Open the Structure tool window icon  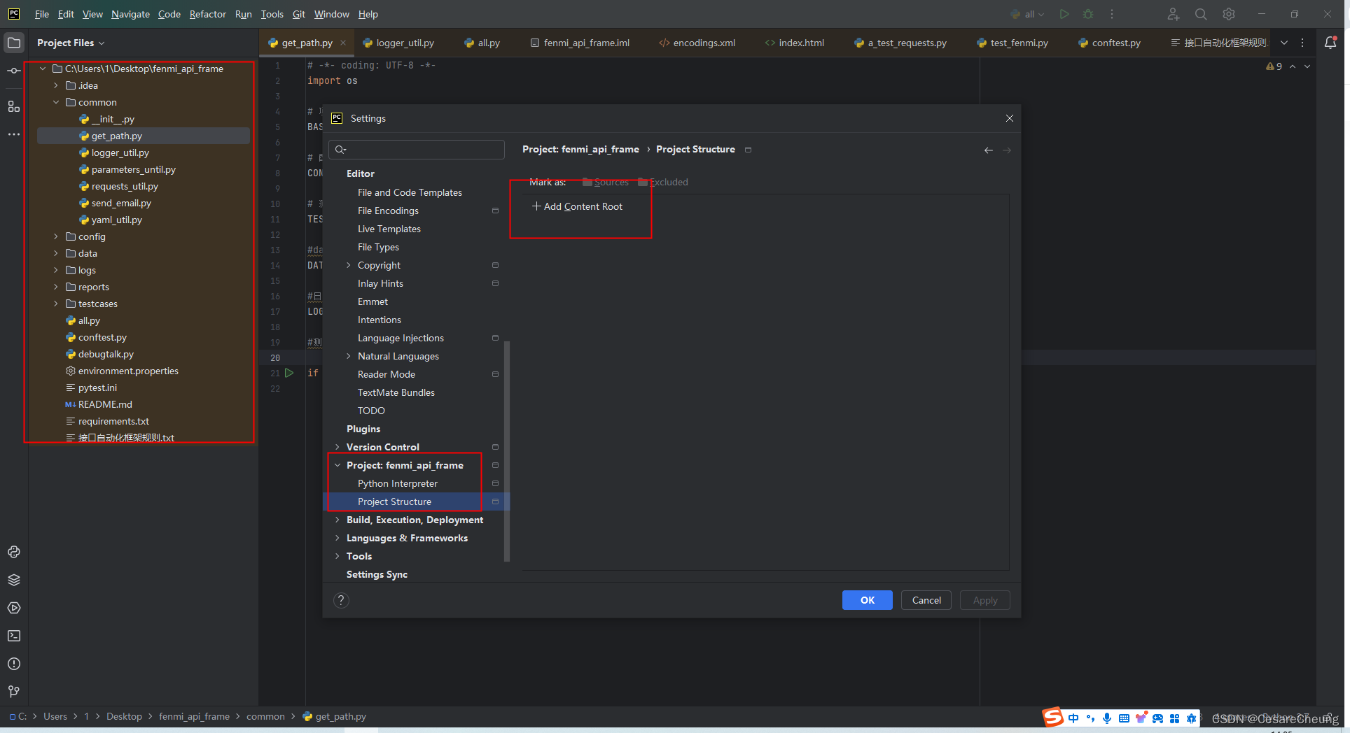point(14,106)
